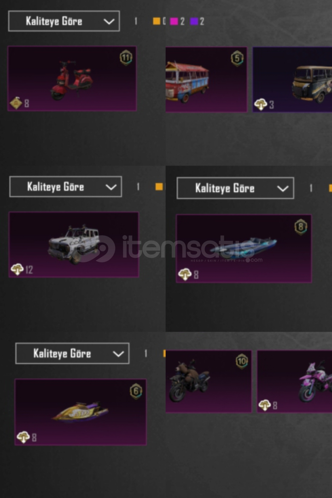Click the level 5 badge on bus
The image size is (332, 498).
[x=237, y=59]
